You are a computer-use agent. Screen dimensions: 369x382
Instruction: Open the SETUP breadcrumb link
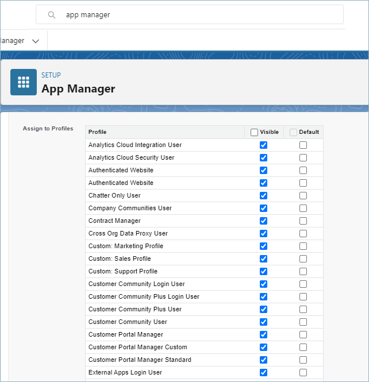pyautogui.click(x=51, y=75)
